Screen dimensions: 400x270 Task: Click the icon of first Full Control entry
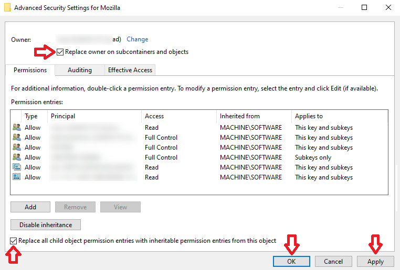tap(16, 138)
